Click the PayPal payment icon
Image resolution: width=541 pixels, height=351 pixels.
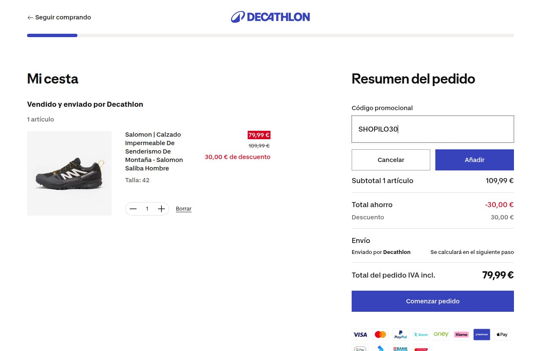pyautogui.click(x=401, y=335)
